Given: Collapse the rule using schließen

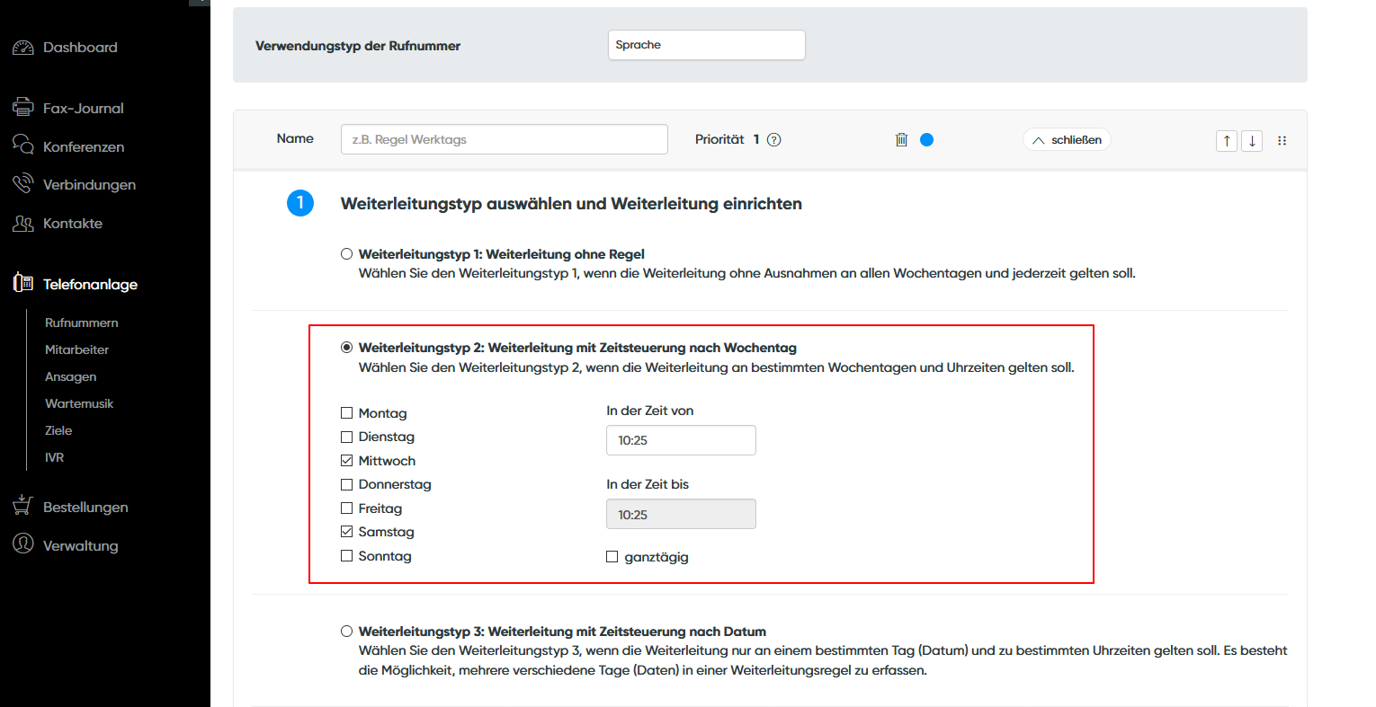Looking at the screenshot, I should [1067, 140].
